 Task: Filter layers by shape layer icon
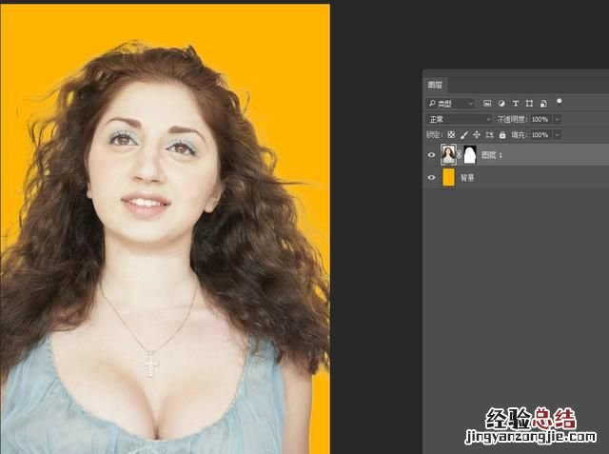pos(529,103)
